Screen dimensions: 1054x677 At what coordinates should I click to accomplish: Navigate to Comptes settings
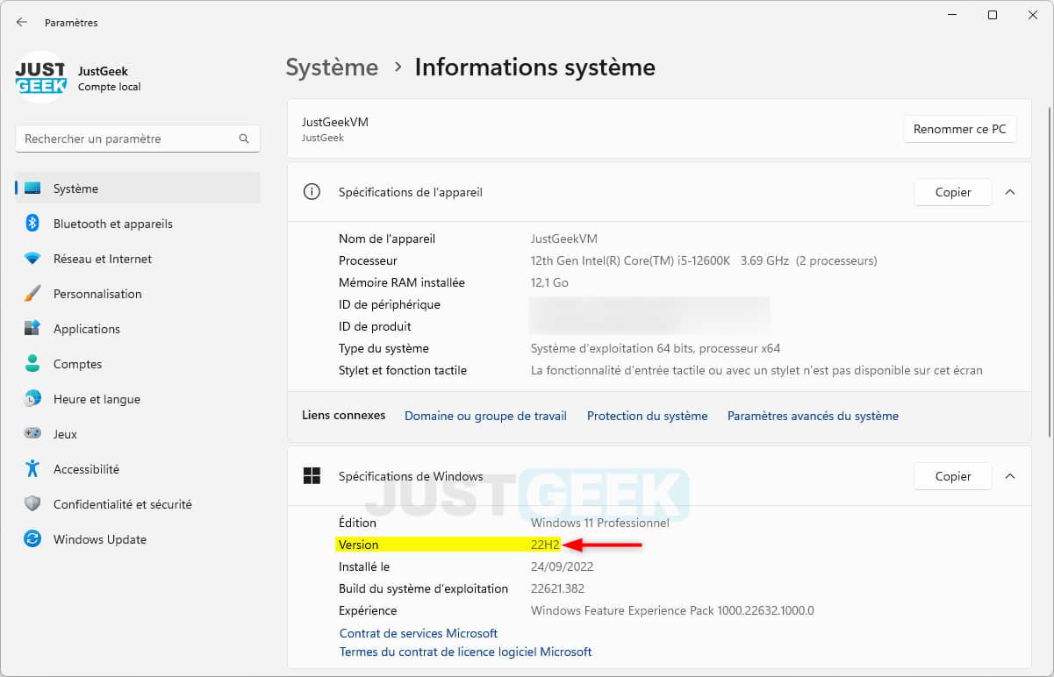[138, 364]
